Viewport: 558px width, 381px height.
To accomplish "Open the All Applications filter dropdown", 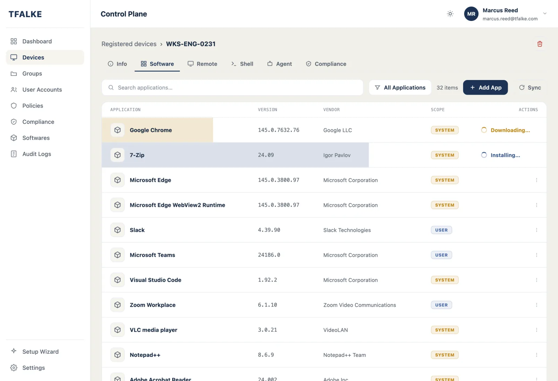I will click(x=400, y=87).
